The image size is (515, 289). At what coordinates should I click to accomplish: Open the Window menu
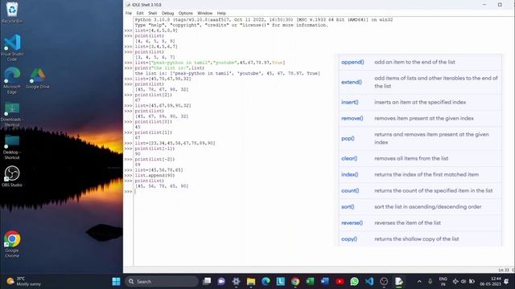204,13
